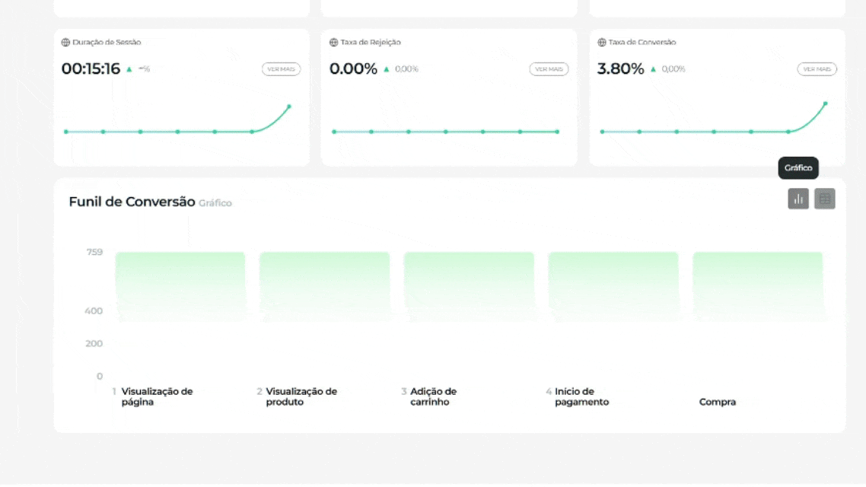Select Visualização de produto step label
This screenshot has width=866, height=487.
click(301, 396)
